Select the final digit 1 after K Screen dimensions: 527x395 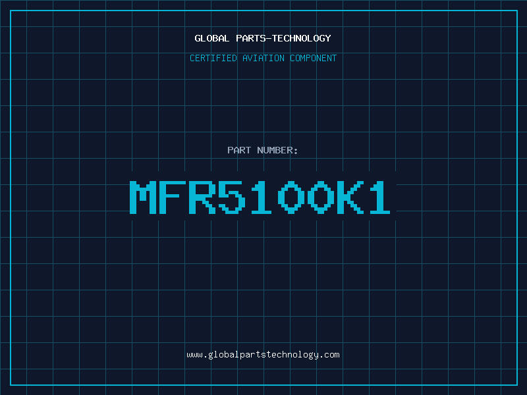[x=380, y=197]
